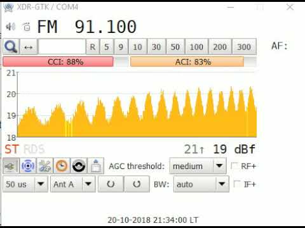Click the alarm/timer icon beside speaker
Viewport: 305px width, 228px height.
pyautogui.click(x=27, y=27)
